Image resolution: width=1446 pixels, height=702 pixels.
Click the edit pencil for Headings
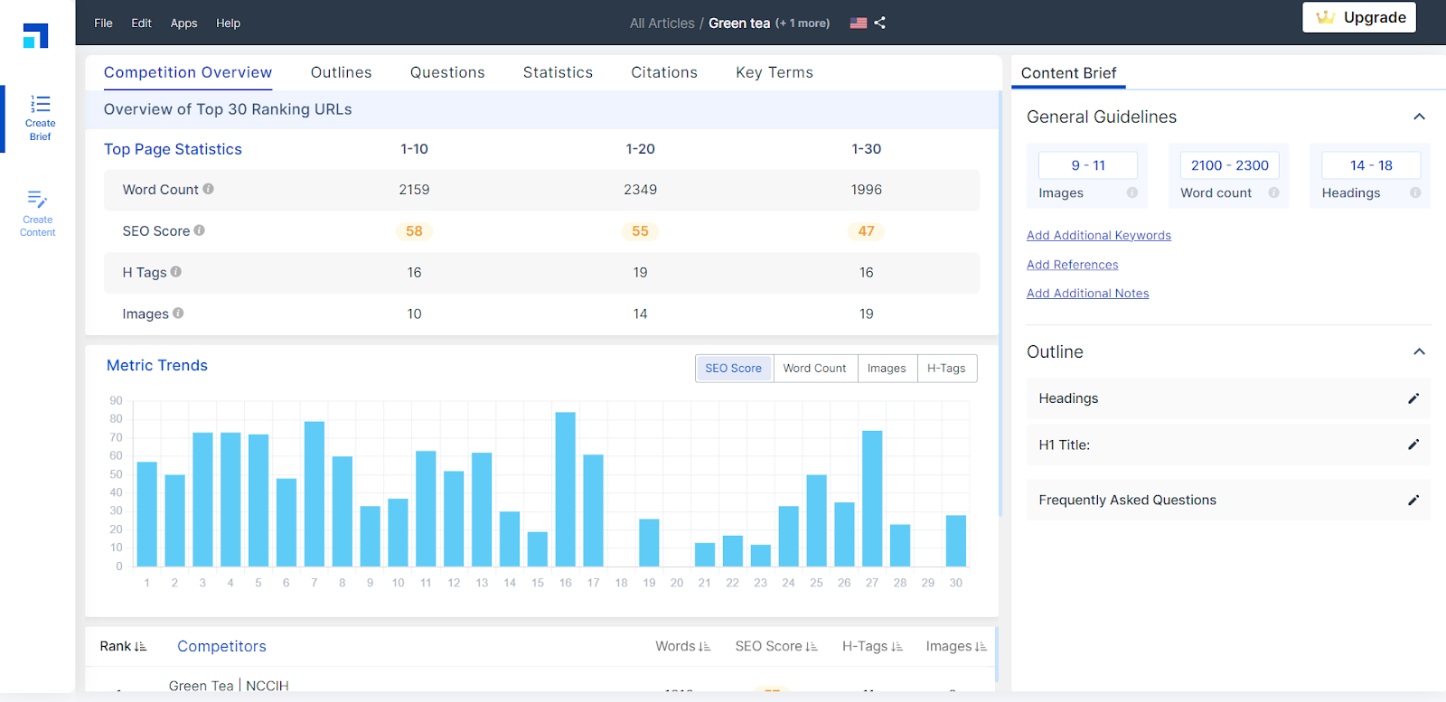(1413, 398)
